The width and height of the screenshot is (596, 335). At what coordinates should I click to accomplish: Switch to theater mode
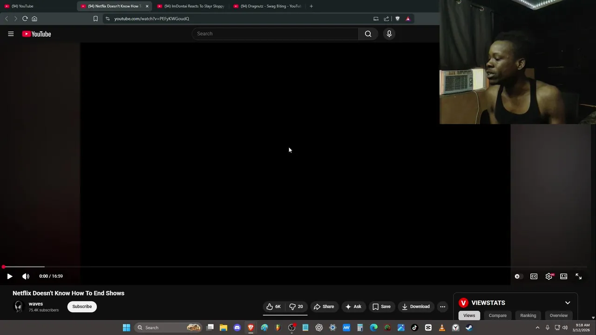(x=564, y=276)
